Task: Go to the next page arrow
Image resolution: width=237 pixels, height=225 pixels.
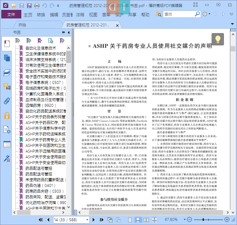Action: pos(94,220)
